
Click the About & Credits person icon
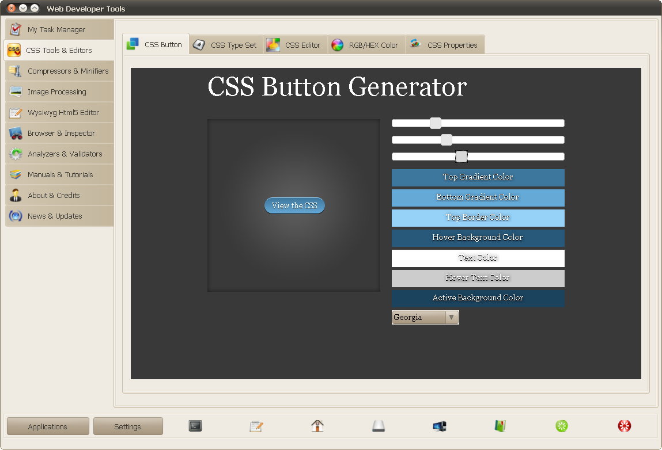click(x=16, y=195)
